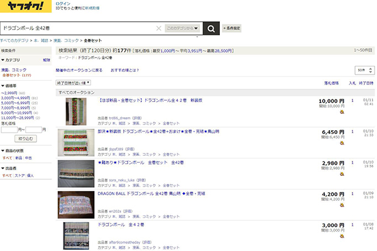Click seller after9comestheday link
This screenshot has height=251, width=377.
tap(124, 242)
